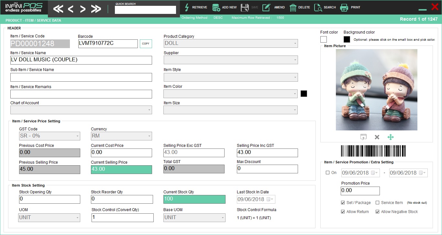Click the Promotion Price field

click(x=360, y=191)
